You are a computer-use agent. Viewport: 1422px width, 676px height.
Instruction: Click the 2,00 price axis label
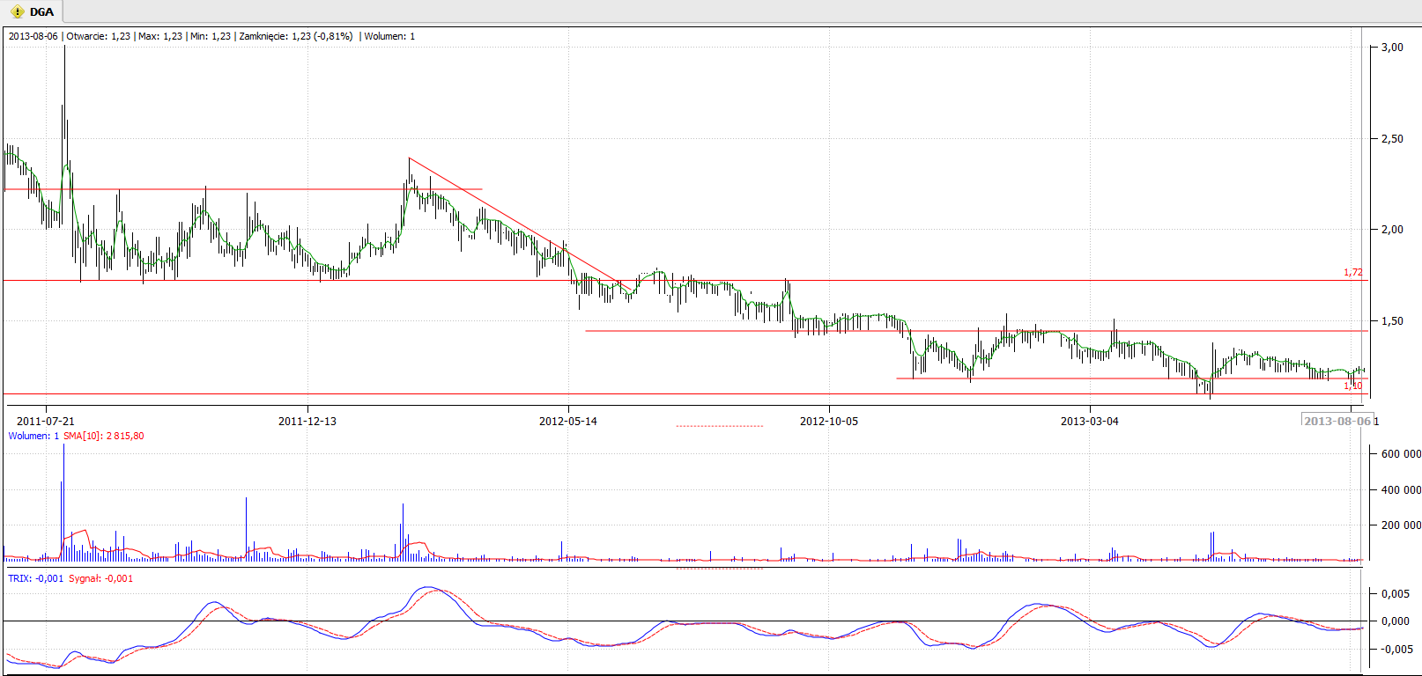(1392, 230)
